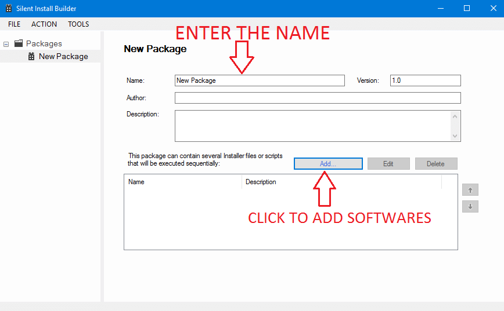The image size is (504, 311).
Task: Focus the Name input field
Action: tap(260, 81)
